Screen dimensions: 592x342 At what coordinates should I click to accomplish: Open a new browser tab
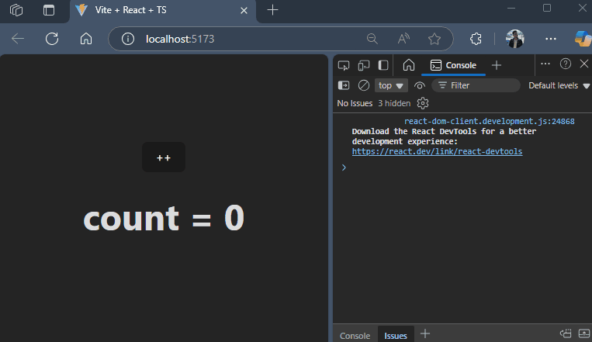coord(272,10)
